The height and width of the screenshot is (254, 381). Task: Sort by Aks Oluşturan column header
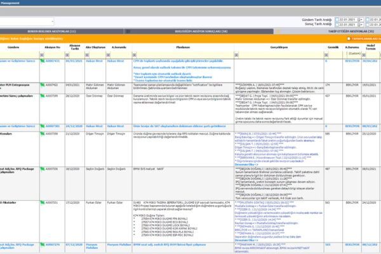[95, 47]
